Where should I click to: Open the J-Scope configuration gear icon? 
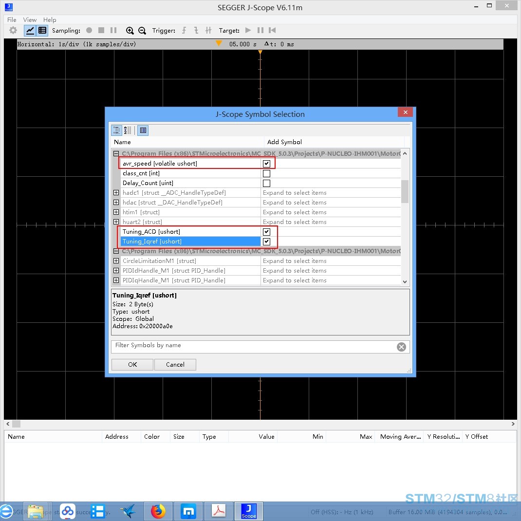pos(13,30)
